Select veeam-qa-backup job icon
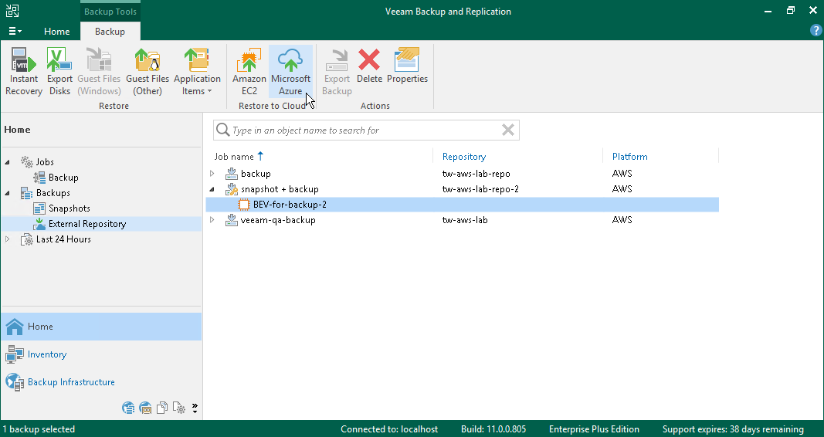The height and width of the screenshot is (437, 824). (231, 220)
